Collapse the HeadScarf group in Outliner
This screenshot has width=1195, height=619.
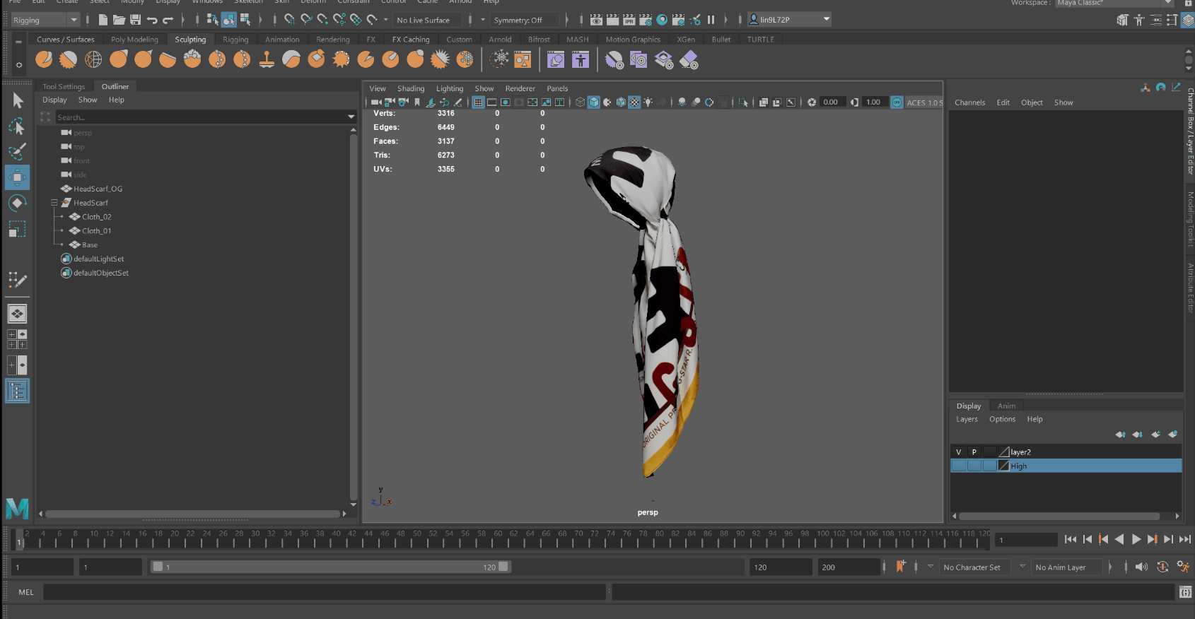(54, 203)
